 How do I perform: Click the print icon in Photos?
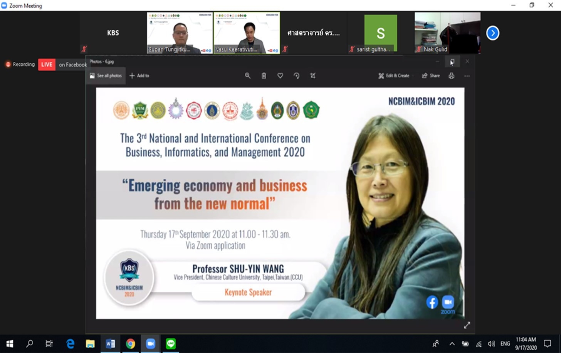click(451, 76)
